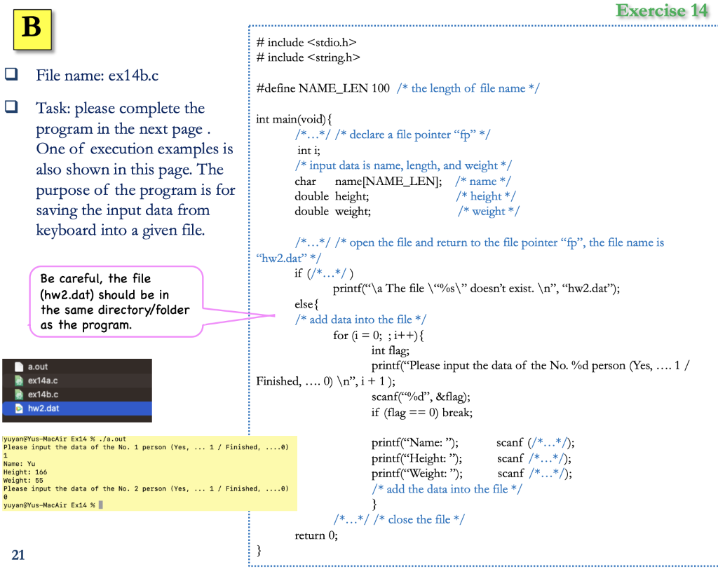Click the terminal cursor after last prompt
The width and height of the screenshot is (718, 569).
(101, 505)
